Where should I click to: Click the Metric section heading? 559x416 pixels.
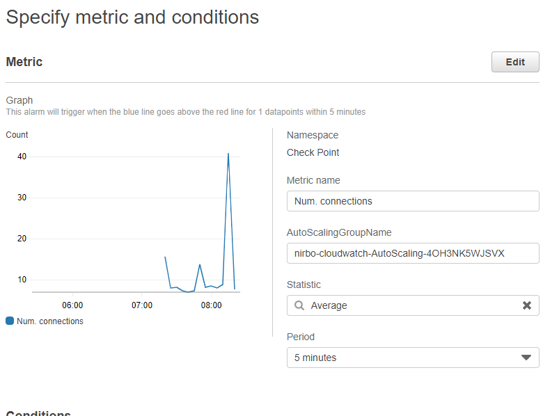pos(24,62)
